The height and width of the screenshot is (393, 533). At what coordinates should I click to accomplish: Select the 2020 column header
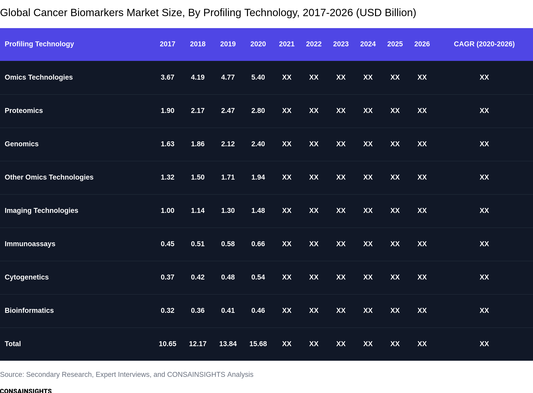tap(258, 44)
